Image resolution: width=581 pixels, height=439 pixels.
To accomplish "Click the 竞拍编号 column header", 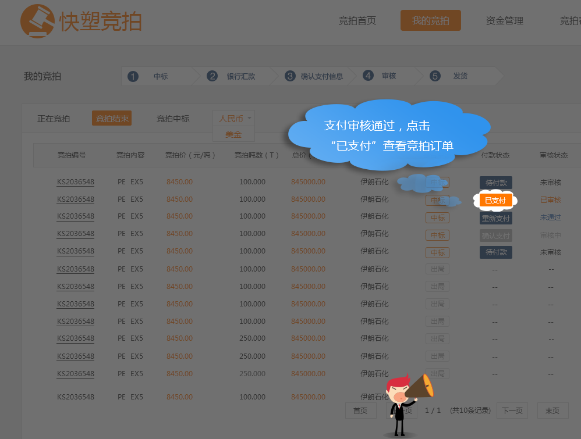I will pos(72,155).
